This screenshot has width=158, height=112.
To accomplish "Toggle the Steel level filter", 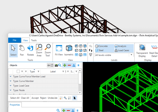I will 100,50.
